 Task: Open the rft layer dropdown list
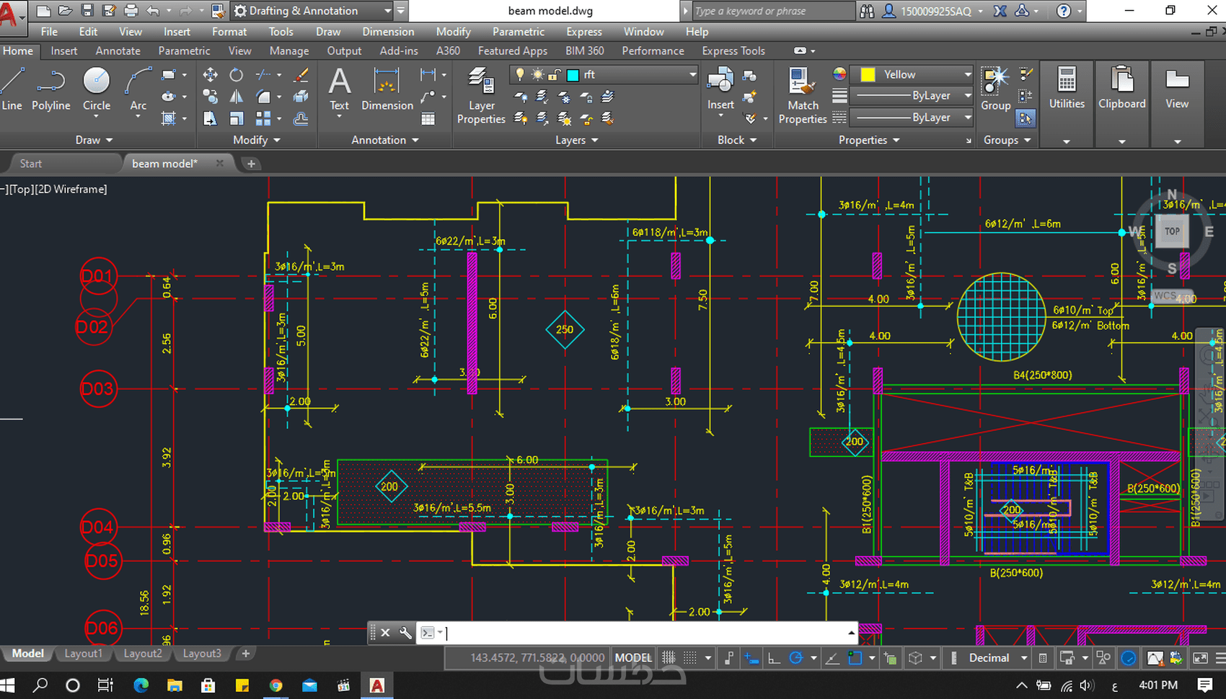(692, 74)
